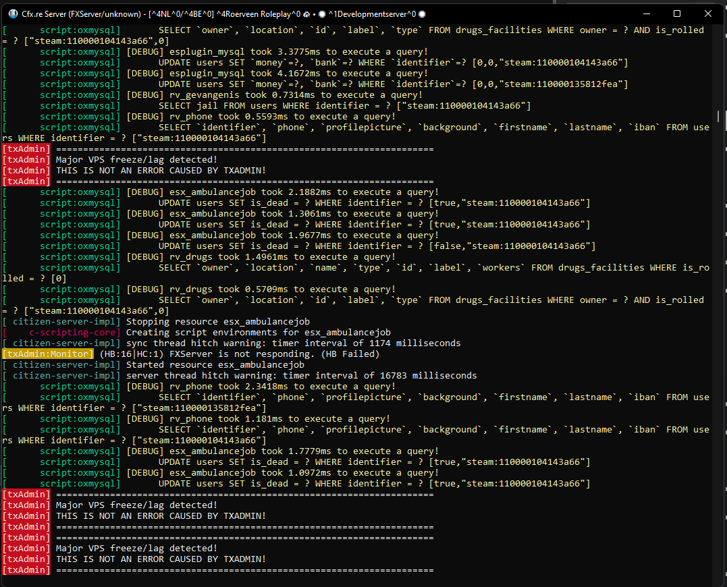
Task: Click the esplugin_mysql 3.3775ms debug line
Action: [277, 52]
